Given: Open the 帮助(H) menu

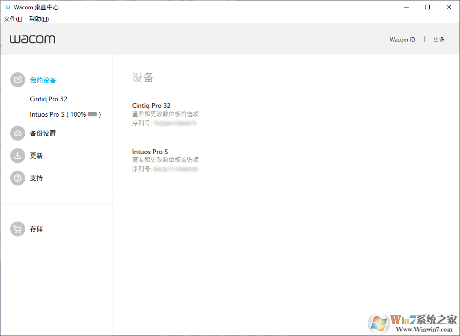Looking at the screenshot, I should tap(39, 19).
